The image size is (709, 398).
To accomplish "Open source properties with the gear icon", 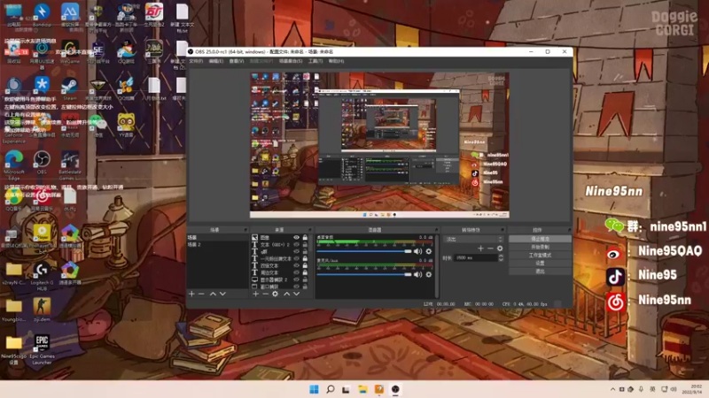I will 275,294.
